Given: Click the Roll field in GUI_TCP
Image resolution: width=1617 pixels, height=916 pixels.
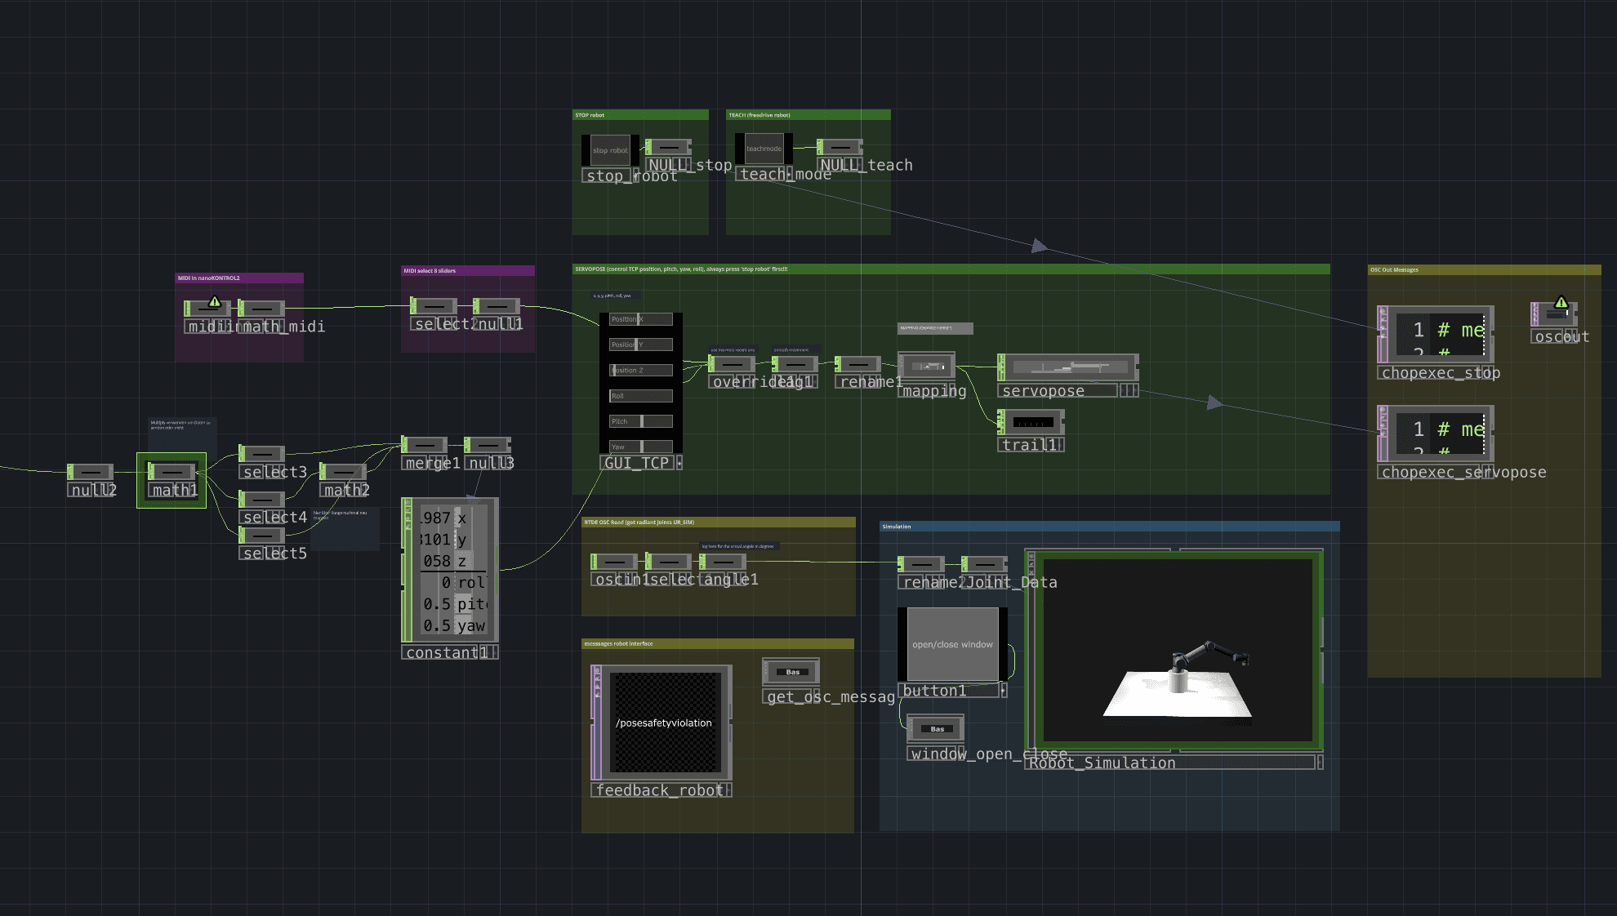Looking at the screenshot, I should coord(641,396).
